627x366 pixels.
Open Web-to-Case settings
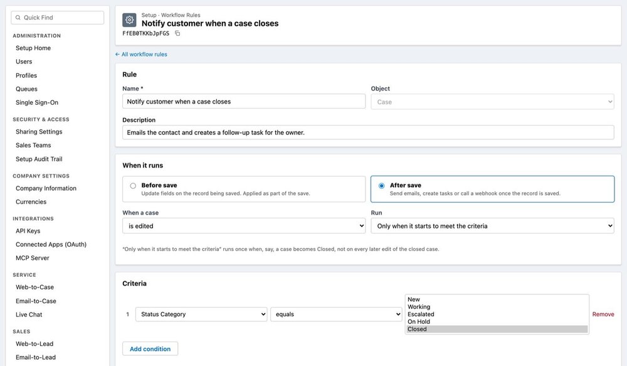pyautogui.click(x=34, y=288)
